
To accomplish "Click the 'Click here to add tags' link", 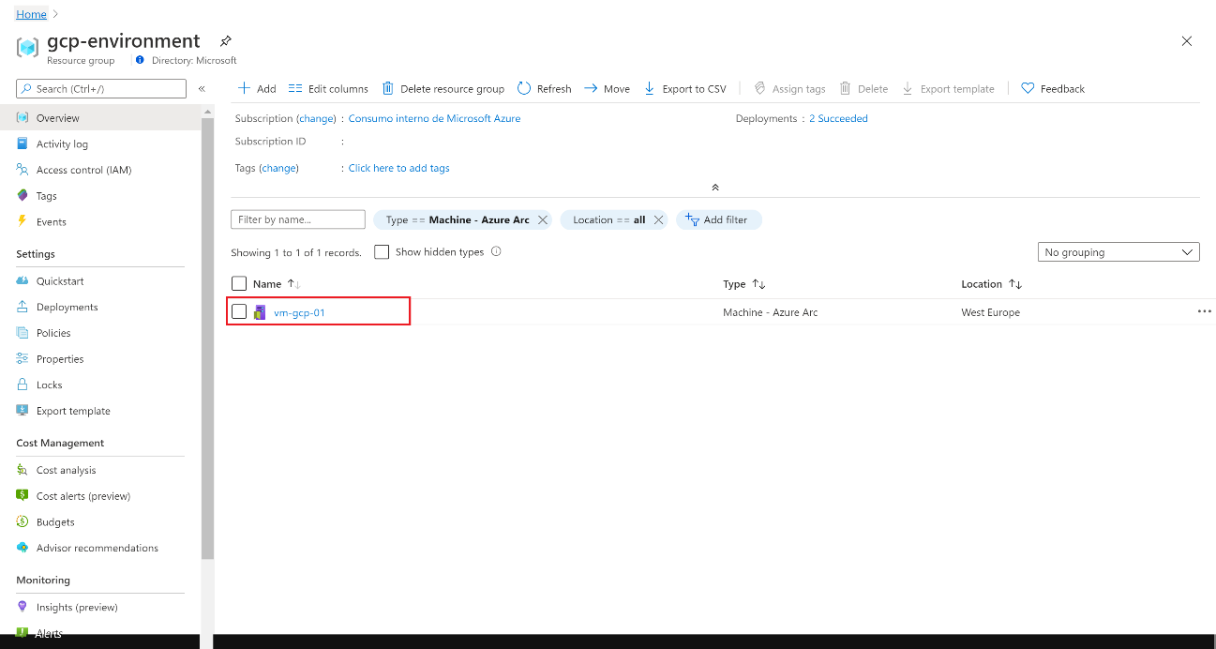I will coord(398,168).
